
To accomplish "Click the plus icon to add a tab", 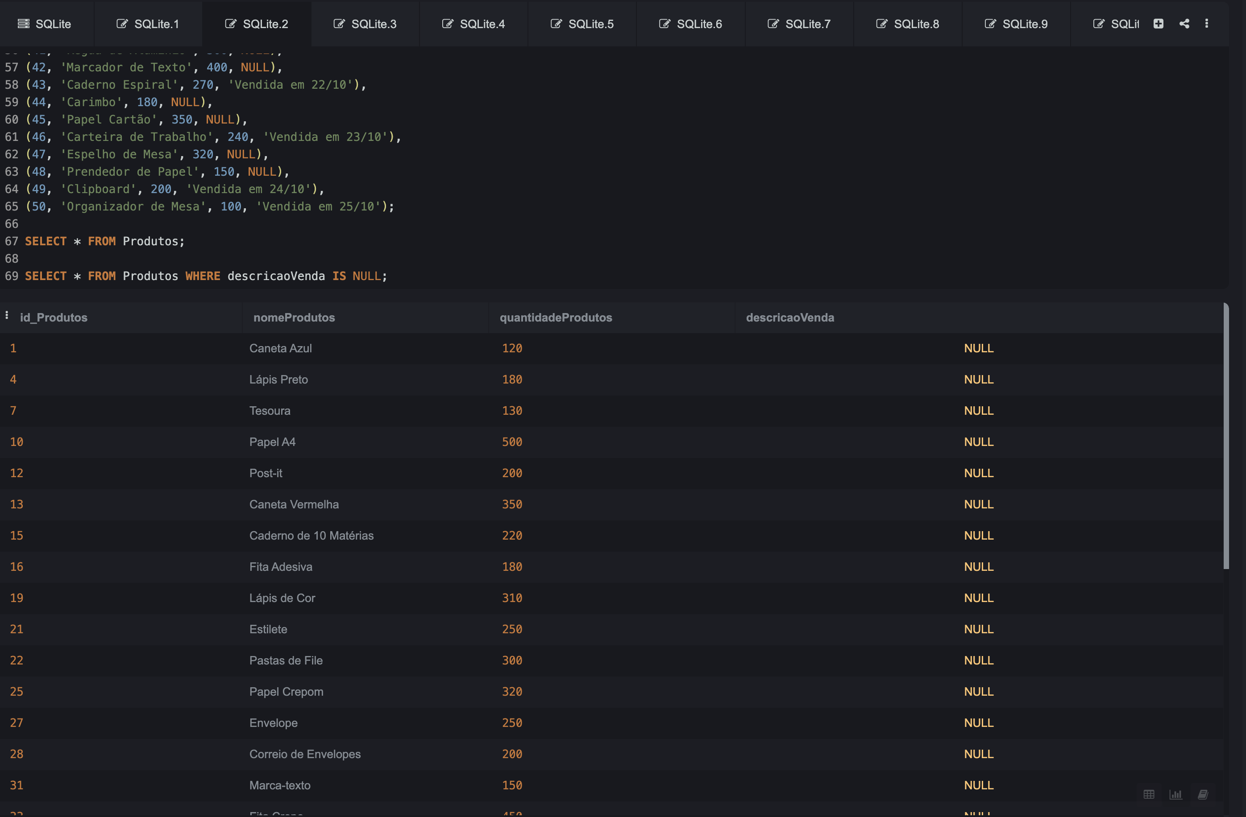I will pos(1158,24).
